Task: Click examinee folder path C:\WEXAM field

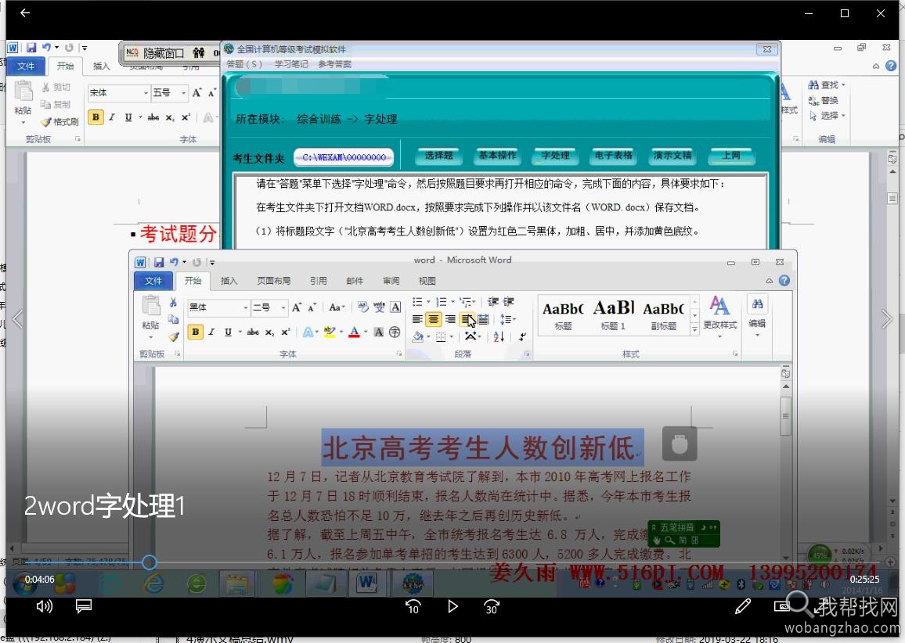Action: pos(344,157)
